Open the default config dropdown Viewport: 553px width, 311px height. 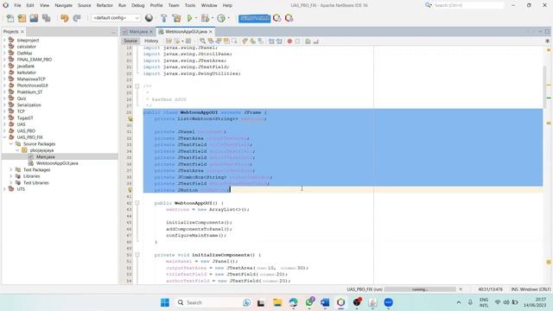coord(116,18)
